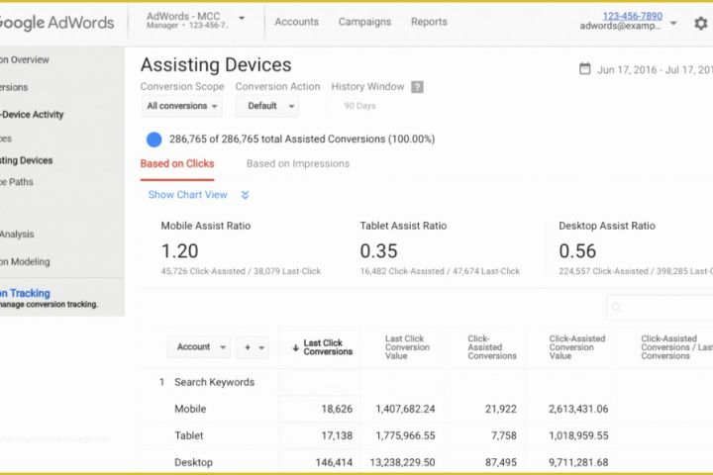This screenshot has width=713, height=475.
Task: Select the Analysis item in the sidebar
Action: click(x=17, y=235)
